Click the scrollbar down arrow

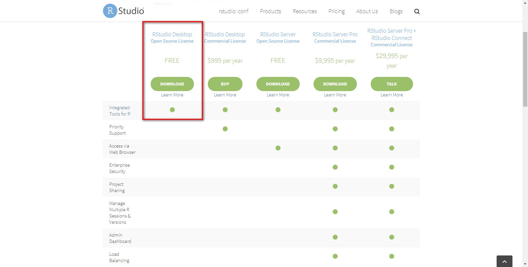coord(525,264)
